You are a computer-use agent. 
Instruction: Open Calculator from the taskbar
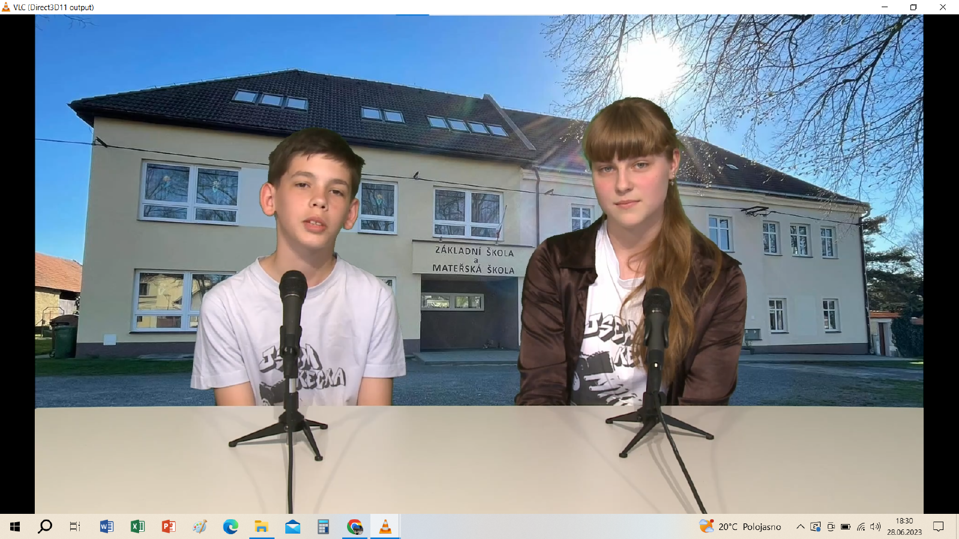point(324,526)
